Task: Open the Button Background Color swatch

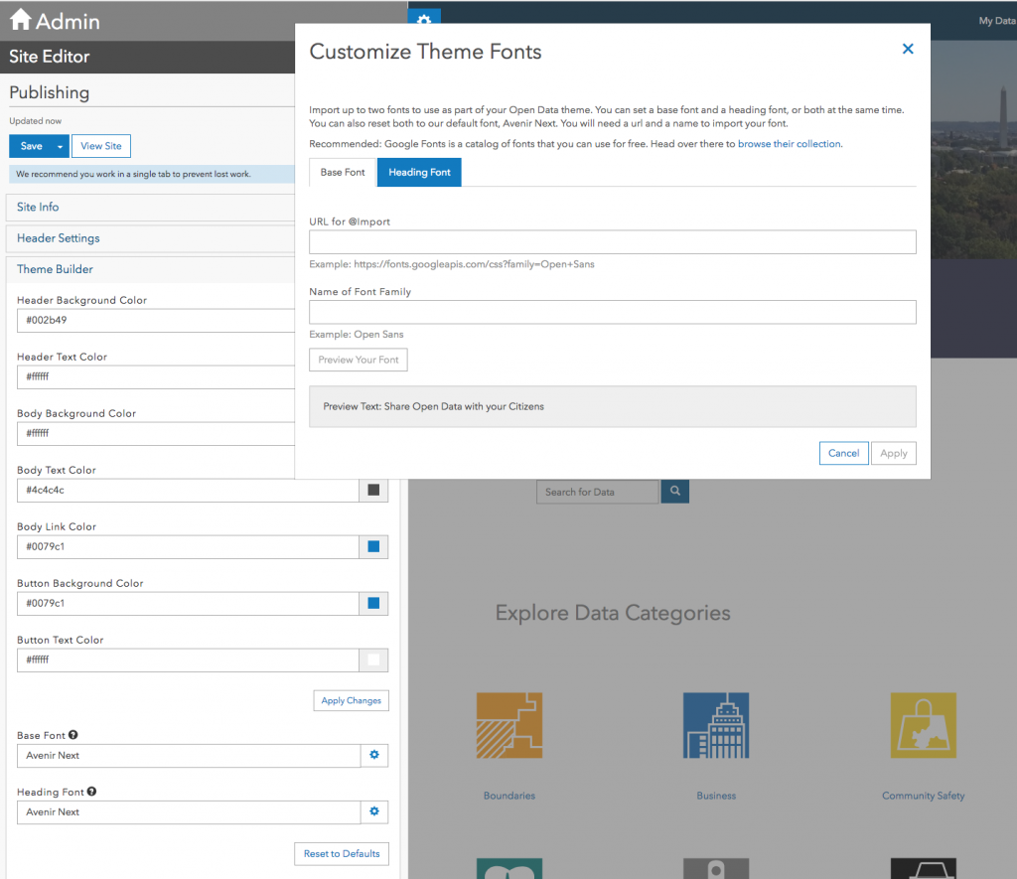Action: [373, 603]
